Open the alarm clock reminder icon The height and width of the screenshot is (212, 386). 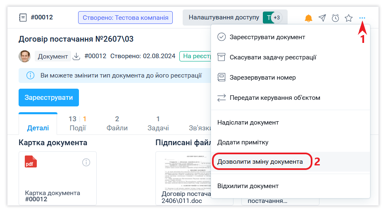click(x=335, y=18)
